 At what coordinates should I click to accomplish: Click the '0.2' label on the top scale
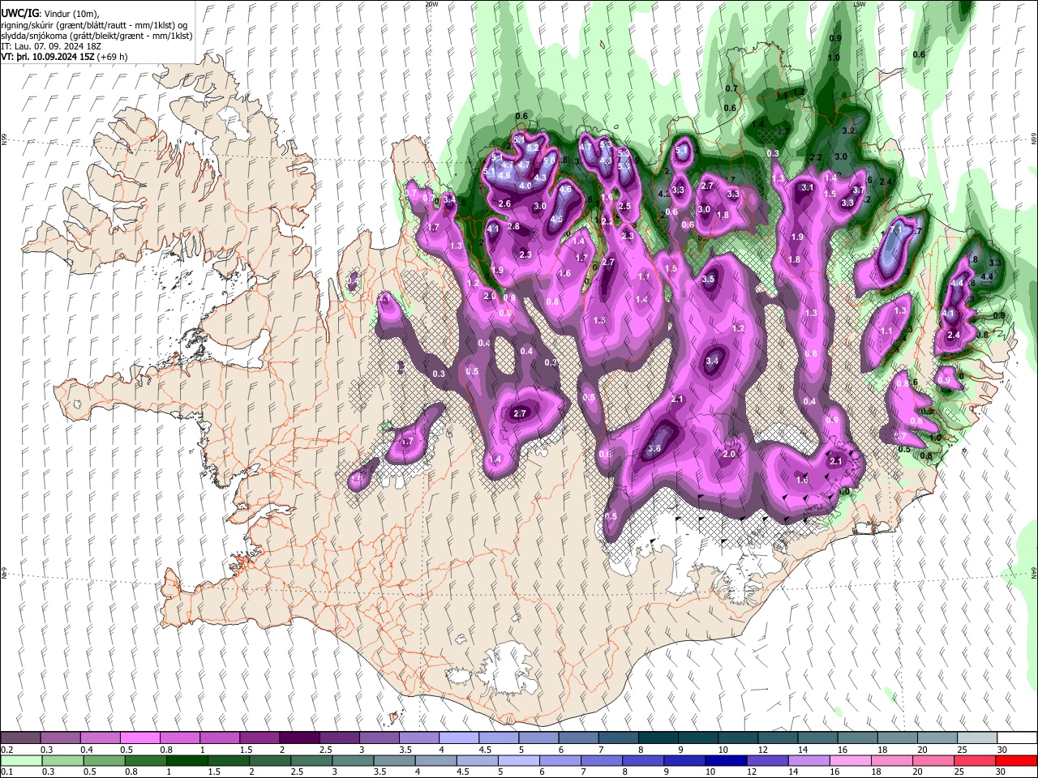(6, 750)
